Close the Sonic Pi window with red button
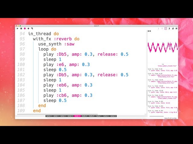The height and width of the screenshot is (144, 193). (16, 26)
